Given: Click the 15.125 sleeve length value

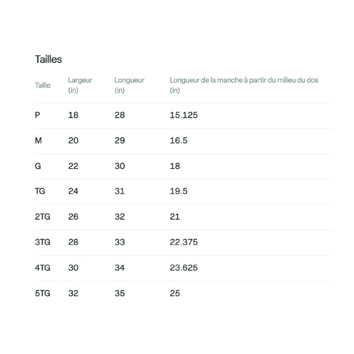Looking at the screenshot, I should pos(184,115).
